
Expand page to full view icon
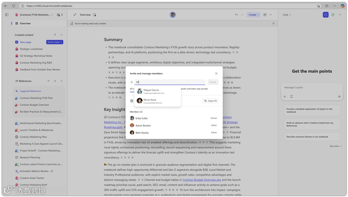75,15
